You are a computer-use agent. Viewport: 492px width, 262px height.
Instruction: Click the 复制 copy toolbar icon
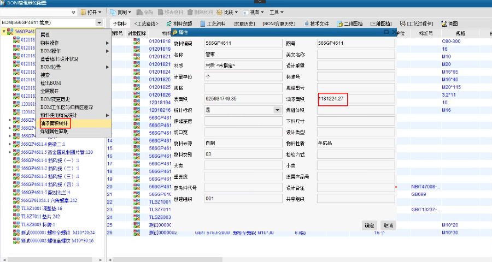(x=113, y=12)
